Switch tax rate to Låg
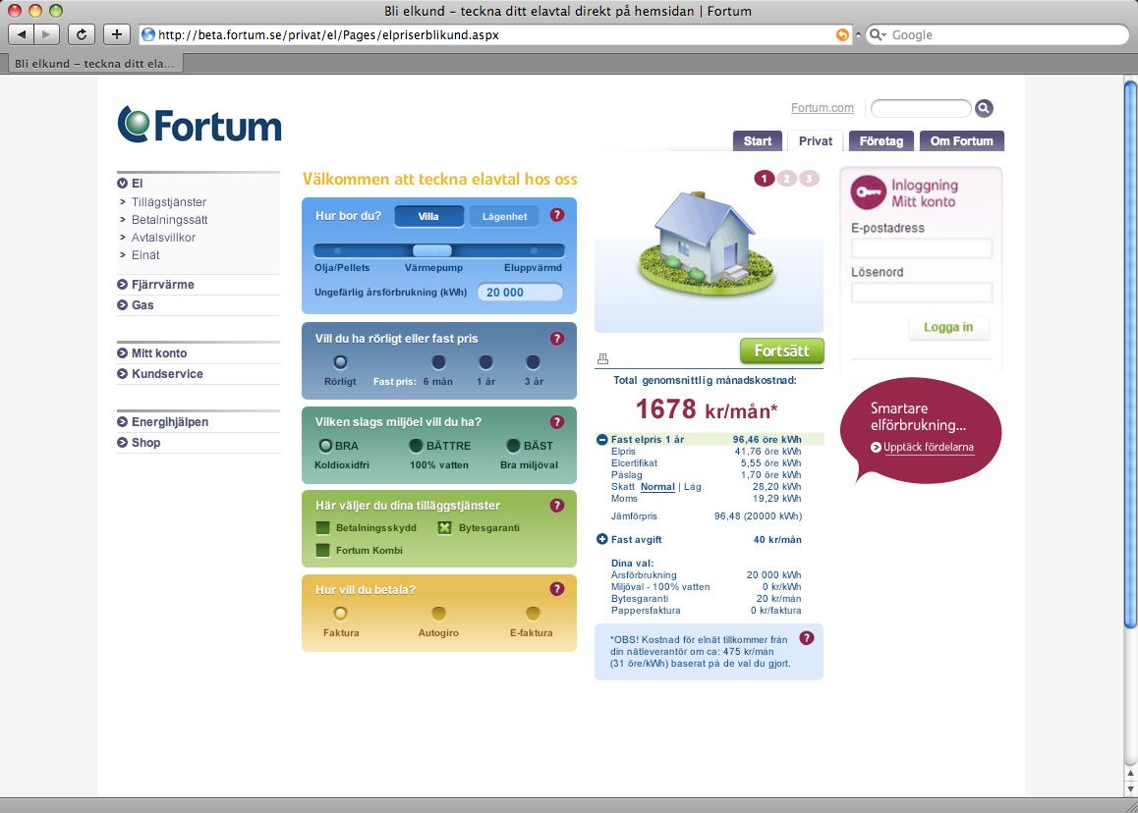The width and height of the screenshot is (1138, 813). tap(693, 487)
